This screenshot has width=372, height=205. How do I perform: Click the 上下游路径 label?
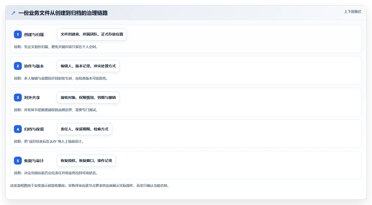pyautogui.click(x=353, y=12)
